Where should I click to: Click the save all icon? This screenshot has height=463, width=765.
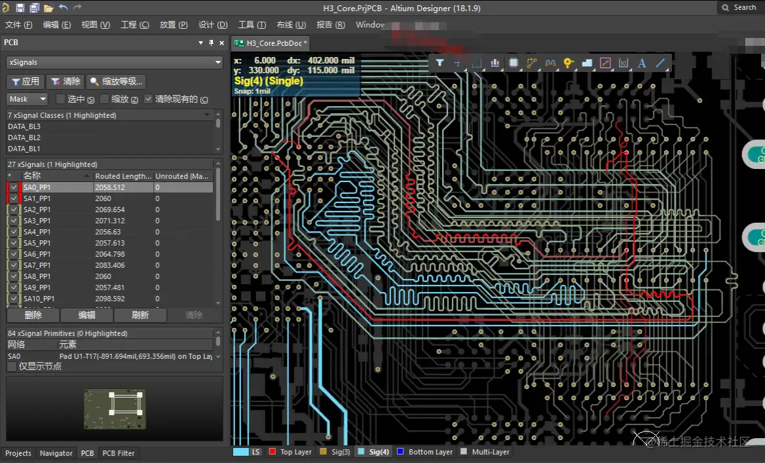[34, 8]
